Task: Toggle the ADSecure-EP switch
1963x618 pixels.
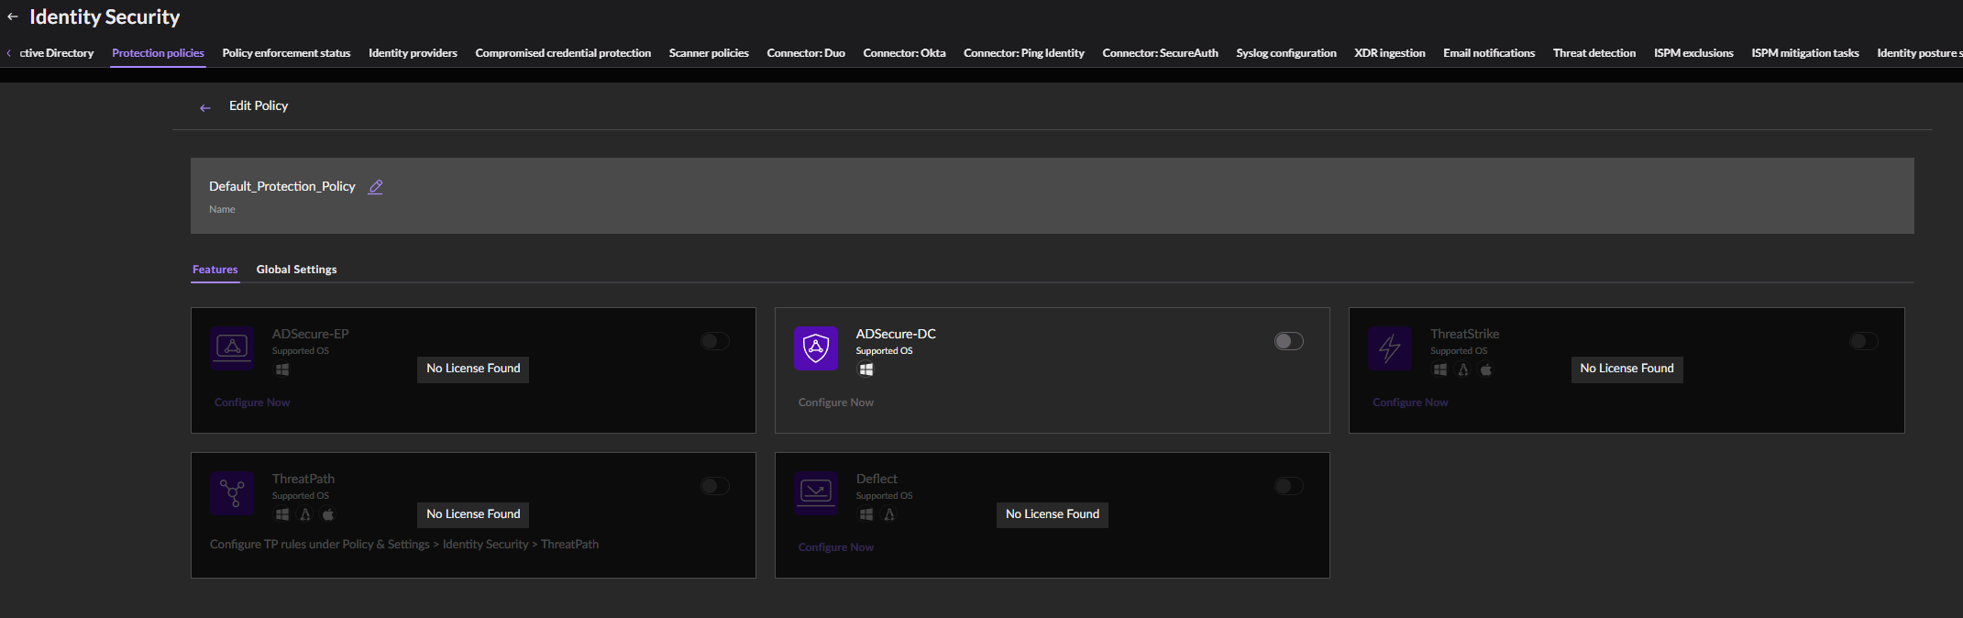Action: point(715,341)
